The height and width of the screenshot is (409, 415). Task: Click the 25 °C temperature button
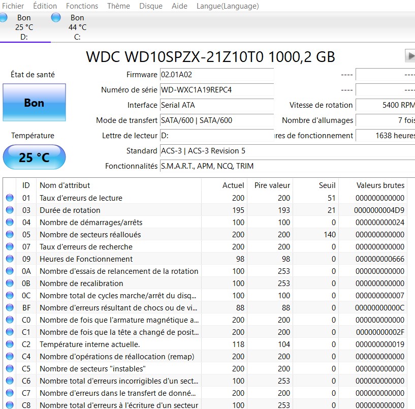34,157
